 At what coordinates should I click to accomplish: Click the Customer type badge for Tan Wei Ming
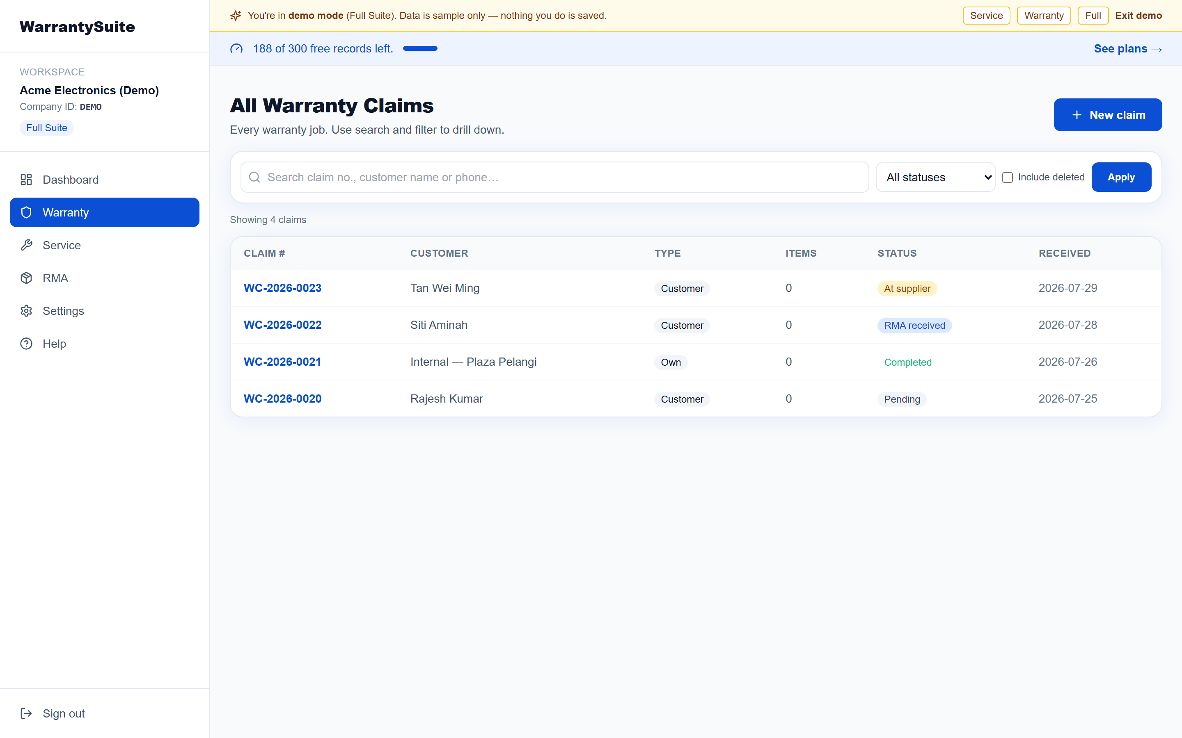pyautogui.click(x=682, y=289)
